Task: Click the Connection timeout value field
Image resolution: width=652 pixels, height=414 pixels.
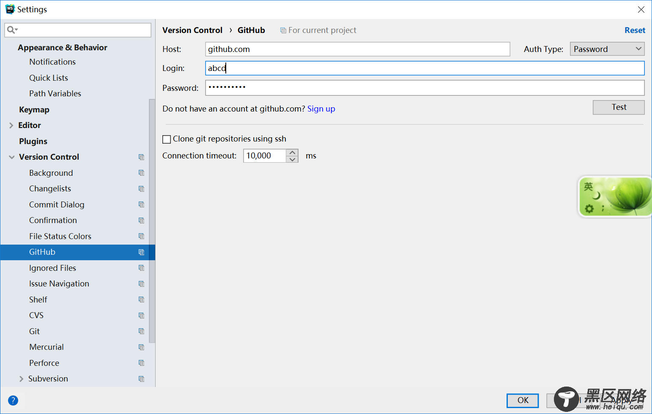Action: pyautogui.click(x=265, y=156)
